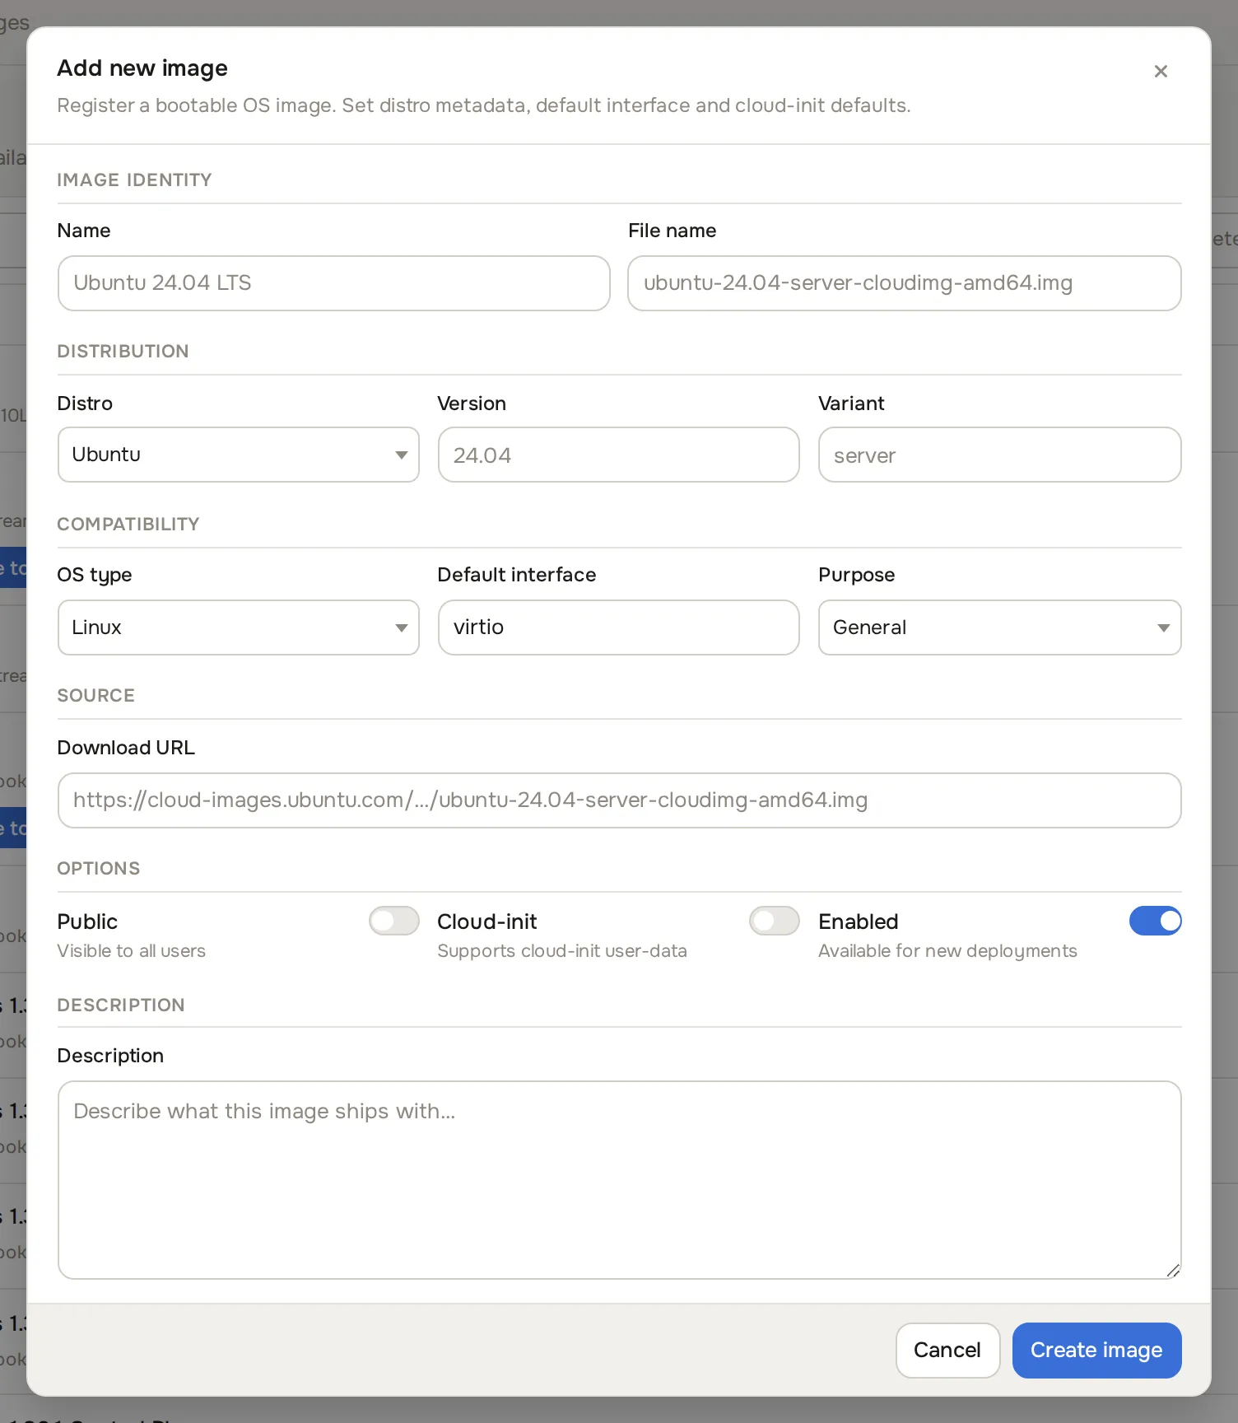Open the OS type dropdown
This screenshot has width=1238, height=1423.
239,628
